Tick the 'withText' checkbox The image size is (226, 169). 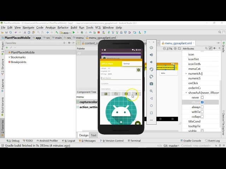point(202,112)
